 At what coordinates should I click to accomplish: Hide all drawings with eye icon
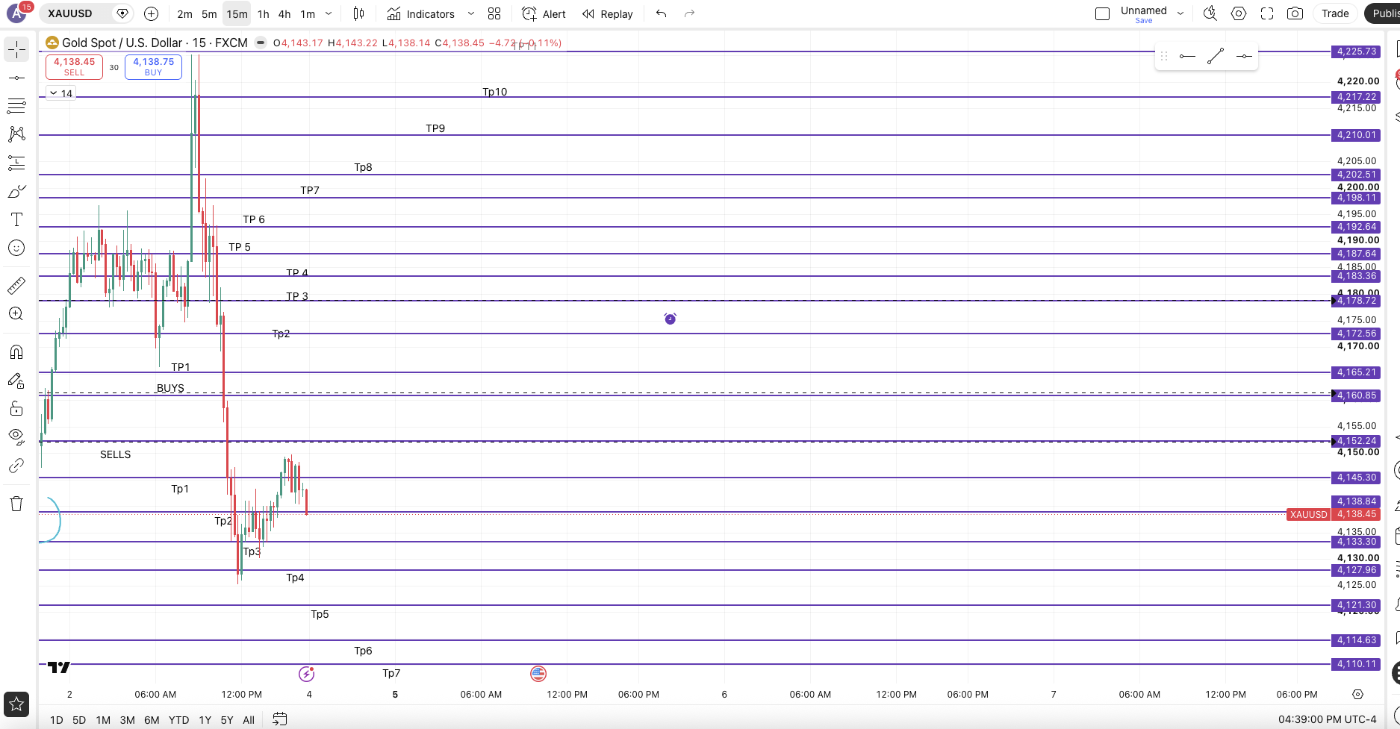16,437
